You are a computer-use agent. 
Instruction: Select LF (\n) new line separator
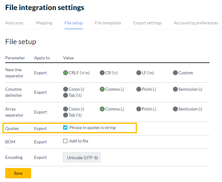tap(139, 73)
